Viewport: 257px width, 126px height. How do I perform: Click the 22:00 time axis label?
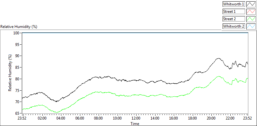pyautogui.click(x=230, y=118)
